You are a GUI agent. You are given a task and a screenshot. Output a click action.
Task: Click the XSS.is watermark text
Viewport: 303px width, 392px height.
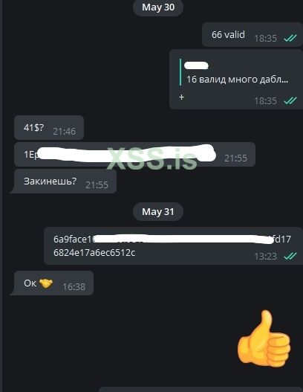point(152,158)
